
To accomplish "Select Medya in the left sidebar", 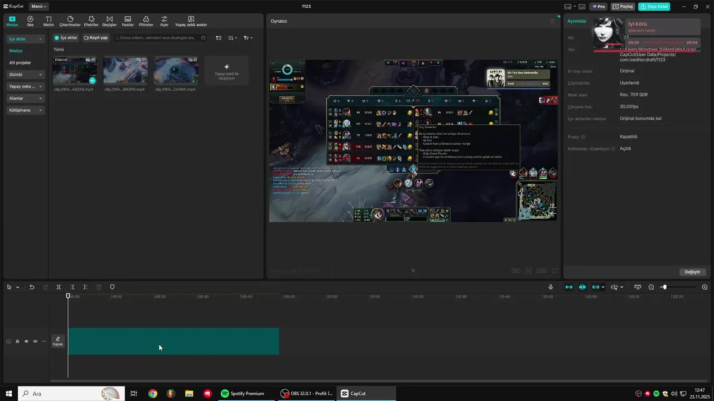I will pos(16,51).
